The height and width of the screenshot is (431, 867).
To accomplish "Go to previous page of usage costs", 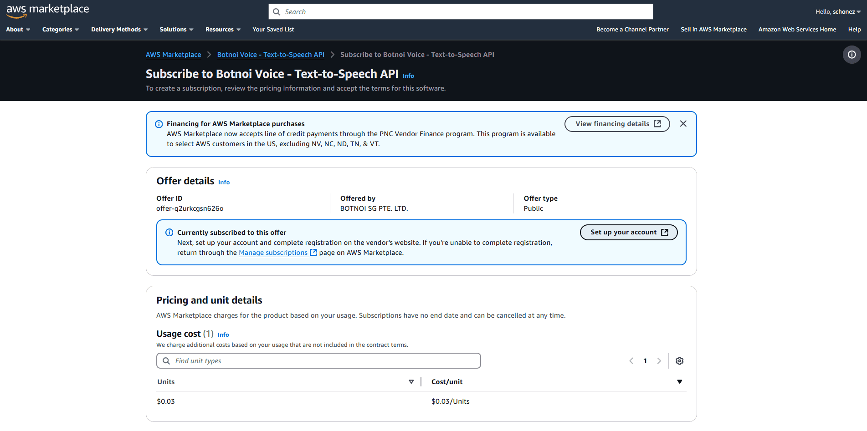I will pyautogui.click(x=631, y=361).
